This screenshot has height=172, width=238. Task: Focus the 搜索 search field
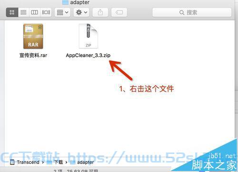coord(192,12)
